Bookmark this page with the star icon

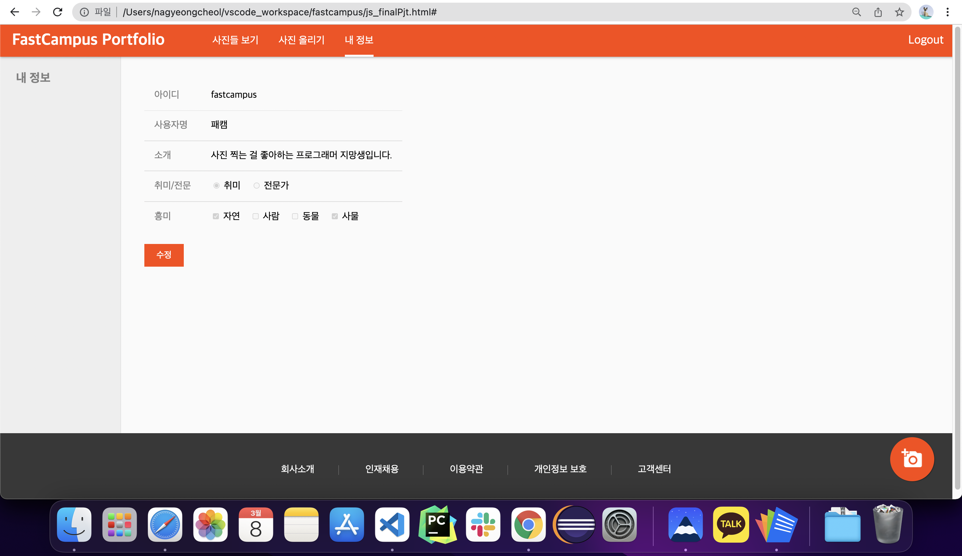pyautogui.click(x=900, y=12)
